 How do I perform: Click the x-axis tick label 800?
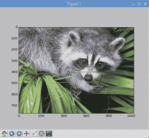[x=109, y=116]
